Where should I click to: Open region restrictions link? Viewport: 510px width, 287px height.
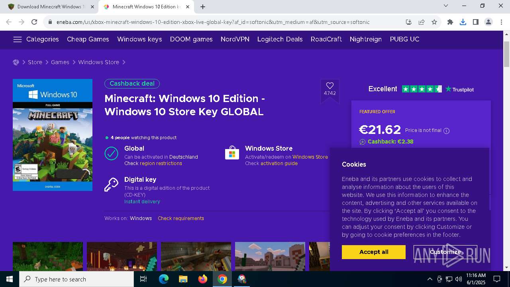tap(161, 163)
